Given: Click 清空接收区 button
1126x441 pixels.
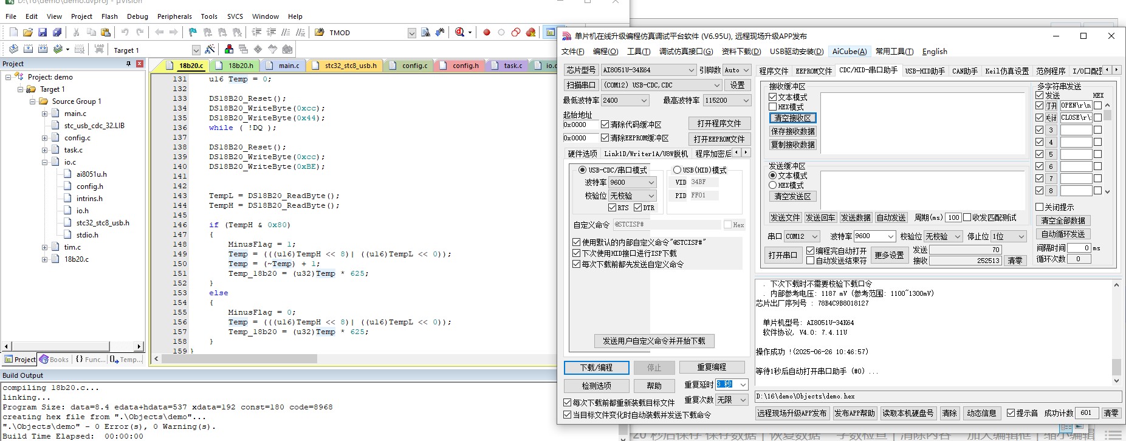Looking at the screenshot, I should point(792,118).
